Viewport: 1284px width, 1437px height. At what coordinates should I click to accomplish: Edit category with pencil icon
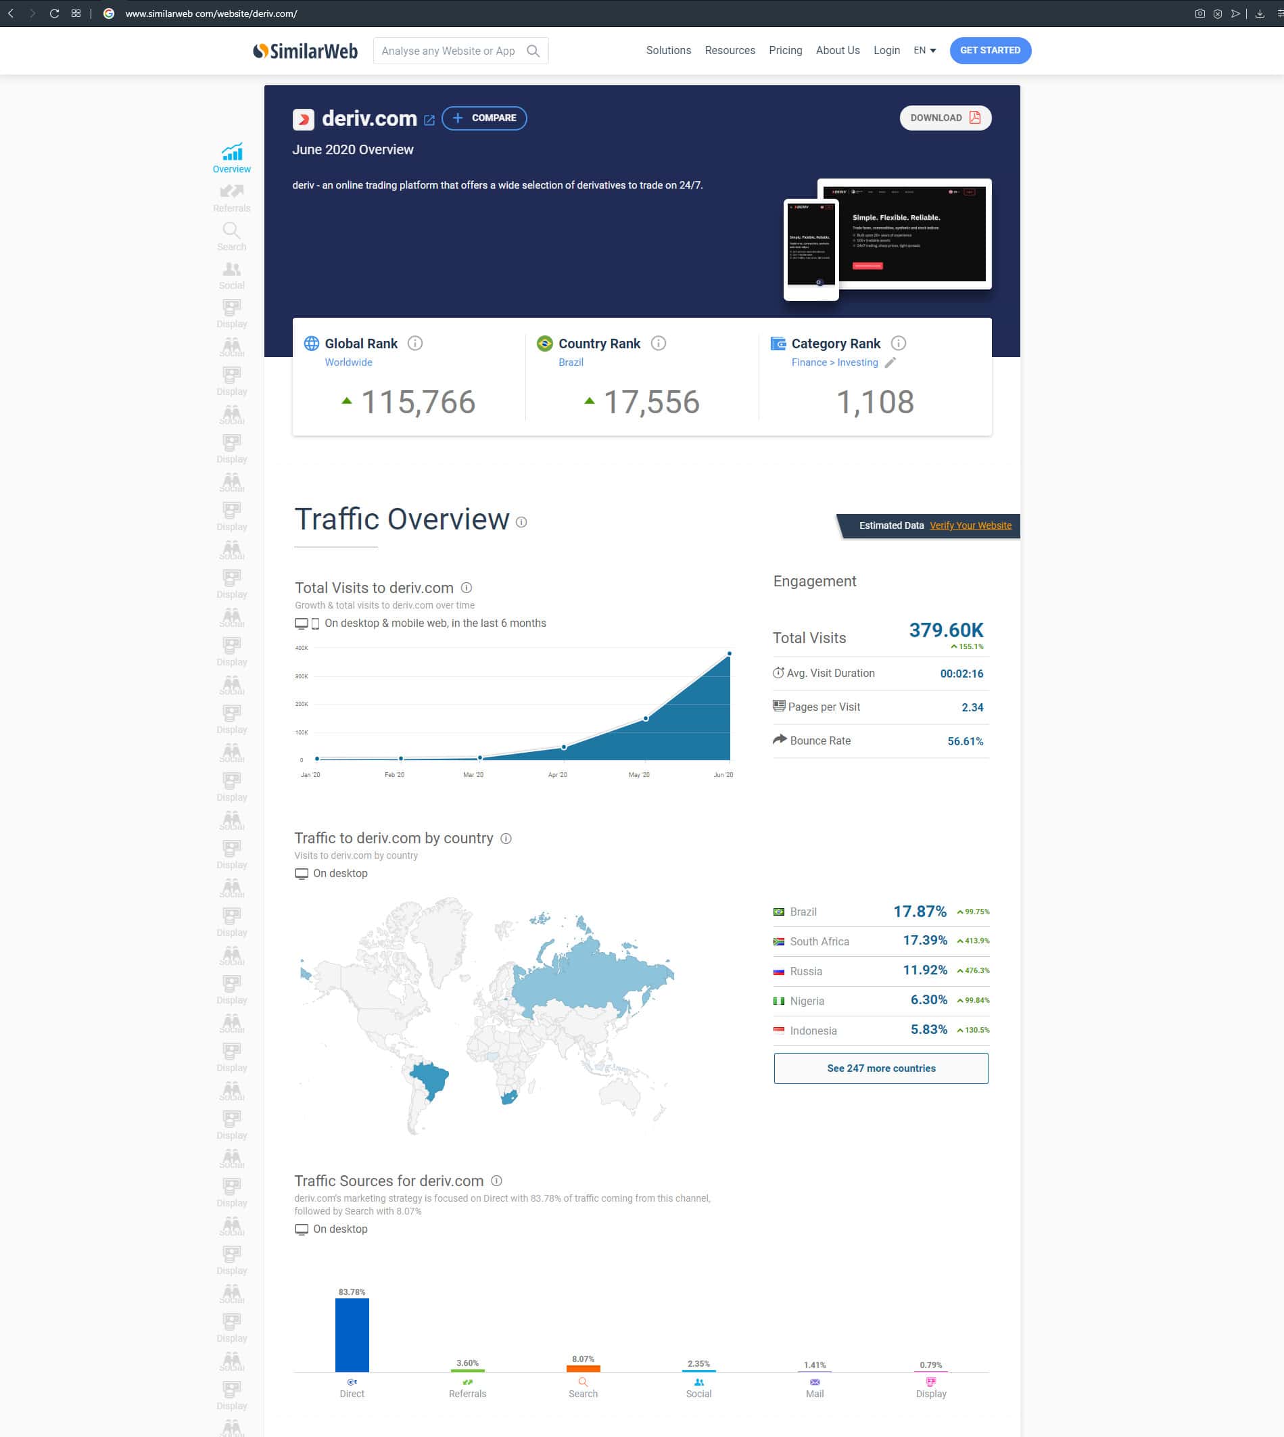click(890, 362)
